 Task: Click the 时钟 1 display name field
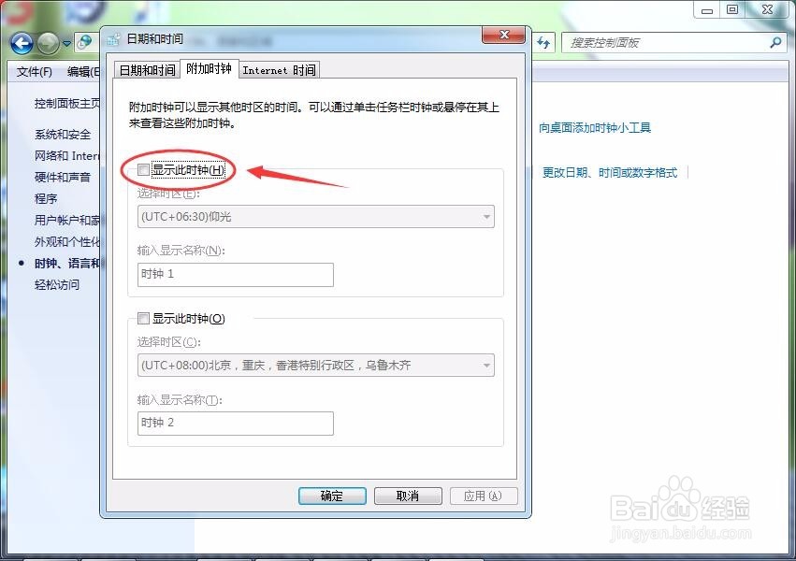coord(234,275)
